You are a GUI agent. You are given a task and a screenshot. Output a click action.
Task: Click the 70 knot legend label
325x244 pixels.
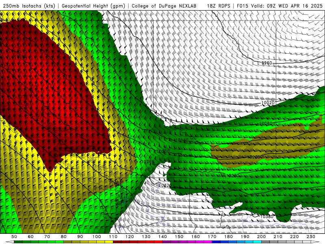(47, 237)
